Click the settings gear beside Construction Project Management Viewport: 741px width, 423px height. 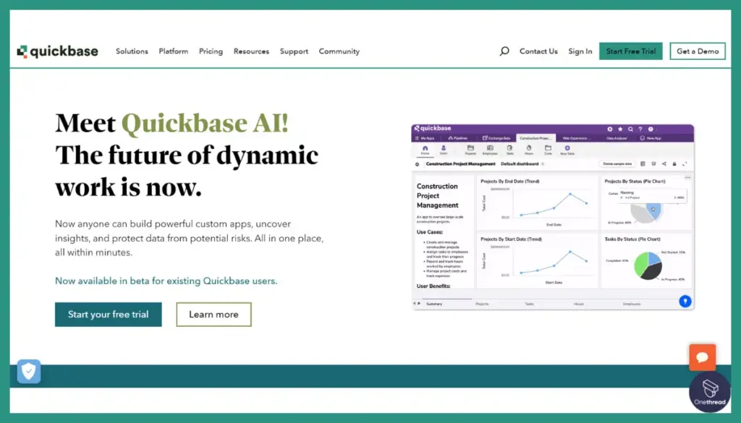(418, 164)
